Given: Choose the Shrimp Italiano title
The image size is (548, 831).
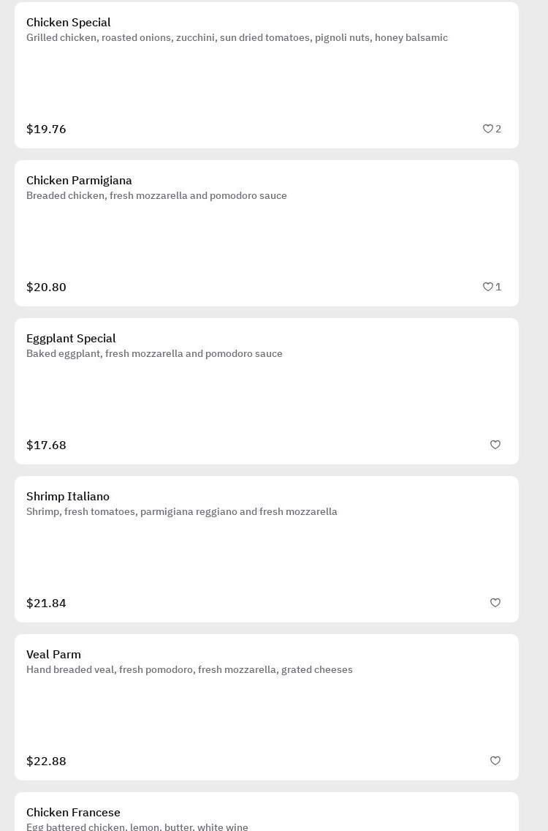Looking at the screenshot, I should [x=68, y=497].
